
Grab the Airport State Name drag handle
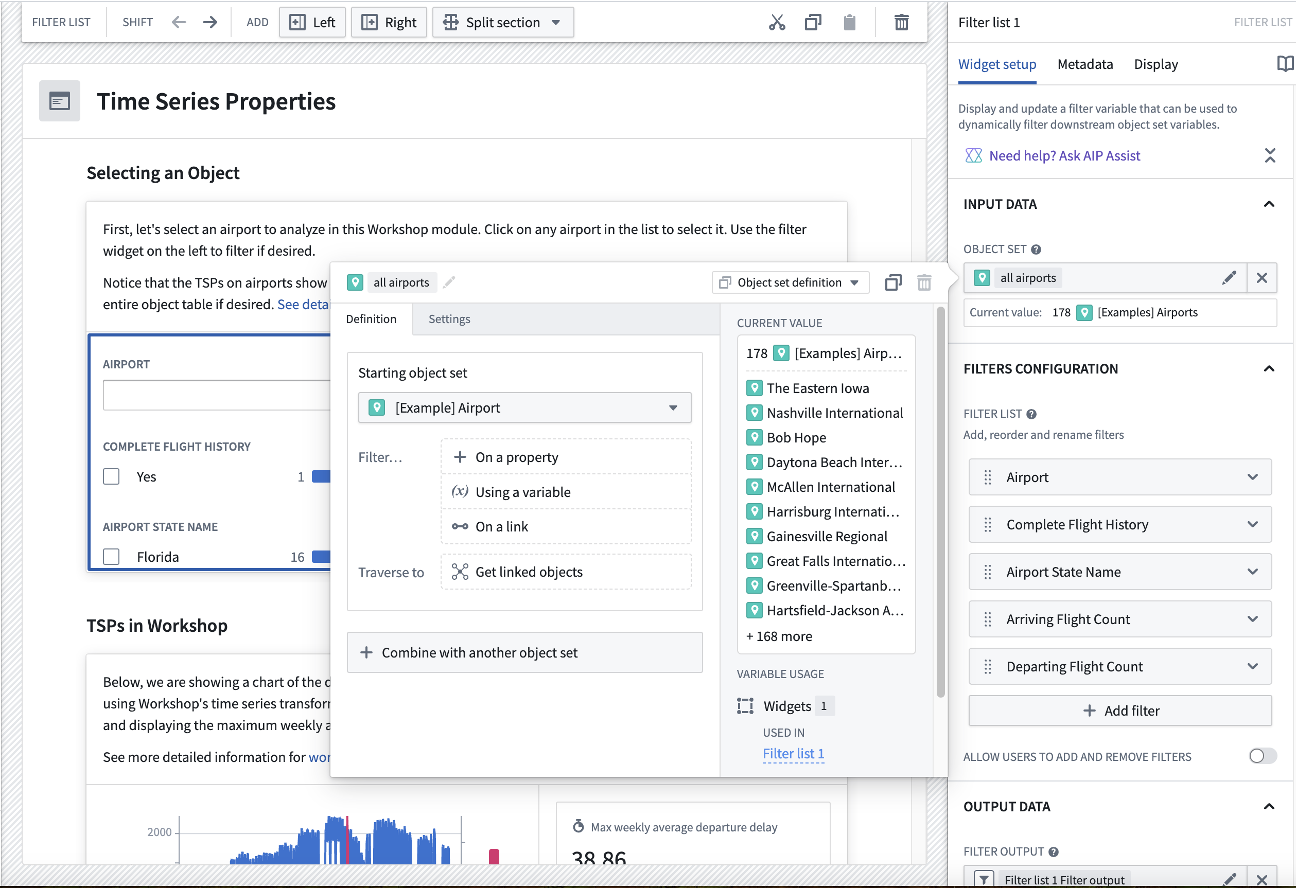point(988,572)
